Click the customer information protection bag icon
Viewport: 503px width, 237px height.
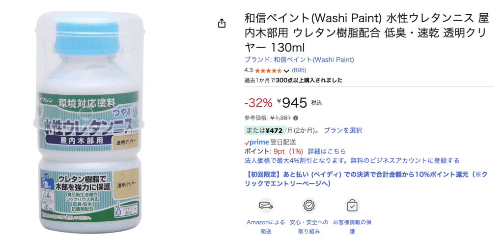click(x=352, y=205)
